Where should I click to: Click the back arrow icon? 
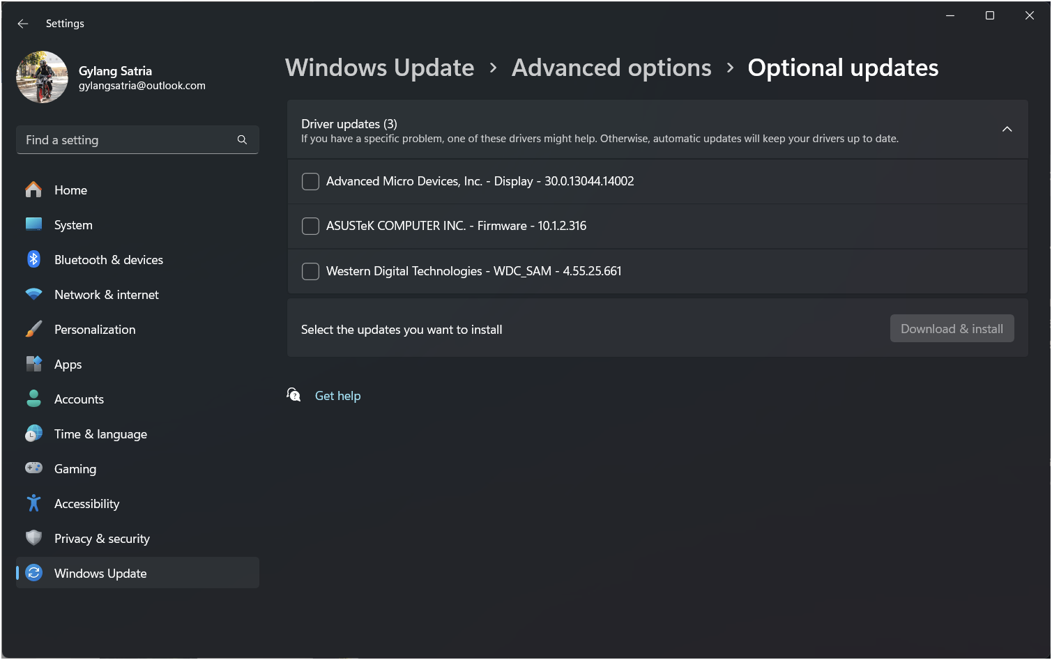(x=23, y=24)
